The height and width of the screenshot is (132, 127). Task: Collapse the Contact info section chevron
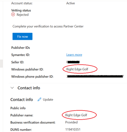[12, 88]
